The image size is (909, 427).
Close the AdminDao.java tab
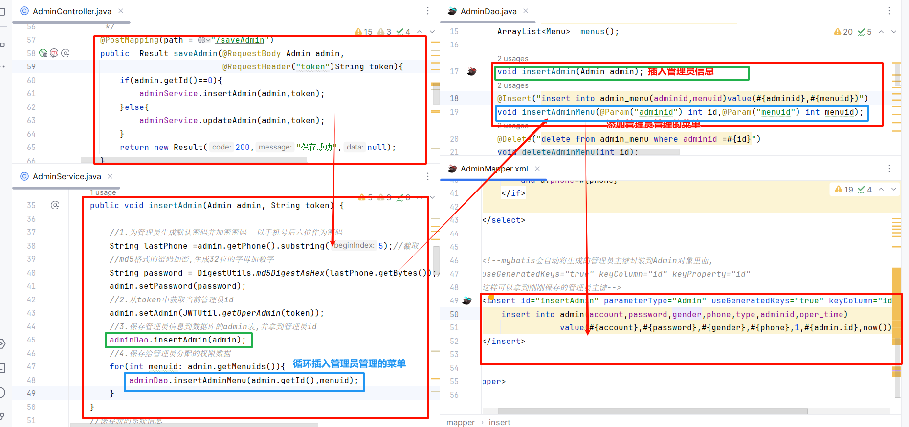pyautogui.click(x=526, y=11)
